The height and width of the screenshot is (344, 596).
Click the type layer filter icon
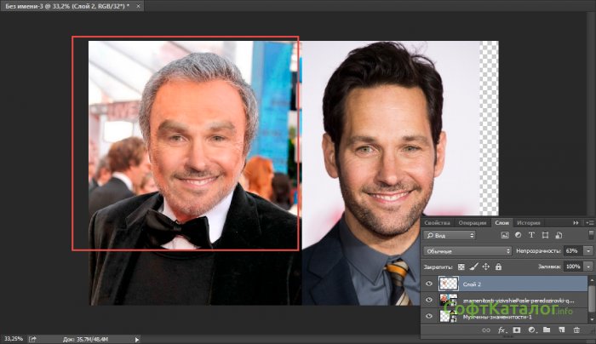[532, 234]
